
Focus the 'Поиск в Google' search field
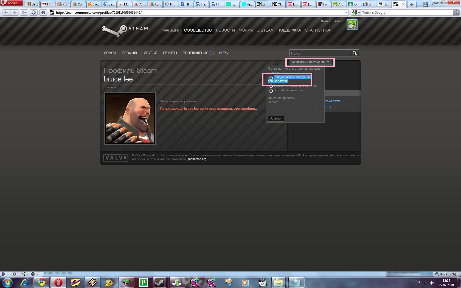pyautogui.click(x=406, y=12)
